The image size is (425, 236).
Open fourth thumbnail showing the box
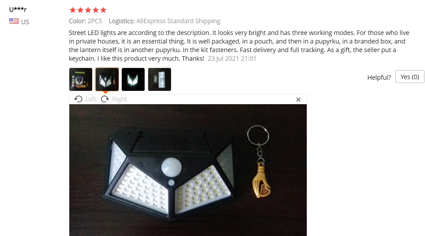click(160, 79)
